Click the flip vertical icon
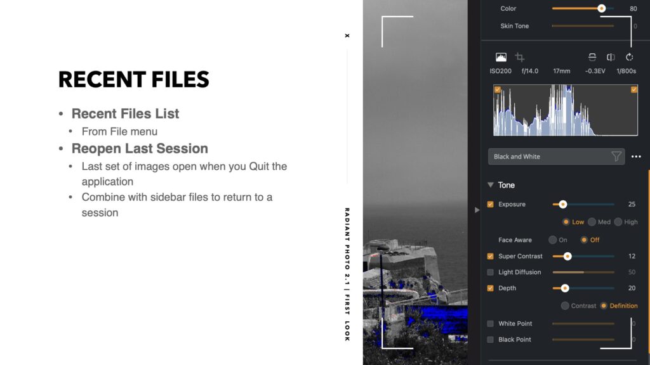Screen dimensions: 650x365 [x=592, y=57]
